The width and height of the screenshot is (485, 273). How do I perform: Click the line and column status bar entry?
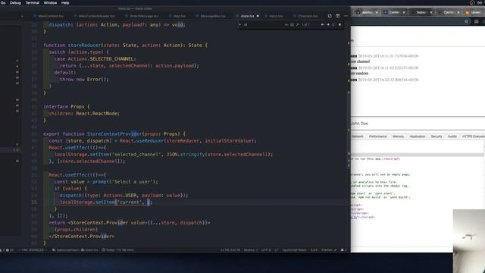pos(230,250)
